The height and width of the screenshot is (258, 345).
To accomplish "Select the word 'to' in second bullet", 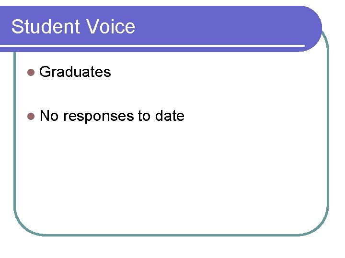I will (x=144, y=116).
